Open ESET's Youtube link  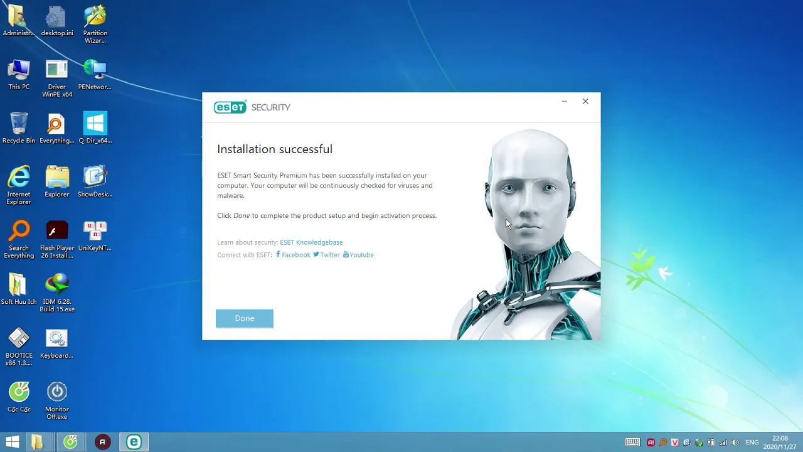click(358, 255)
